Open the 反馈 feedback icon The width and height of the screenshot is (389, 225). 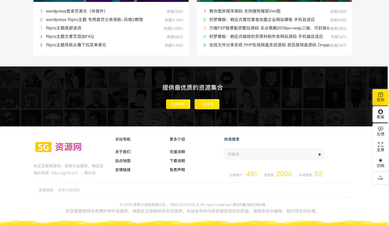(x=380, y=129)
